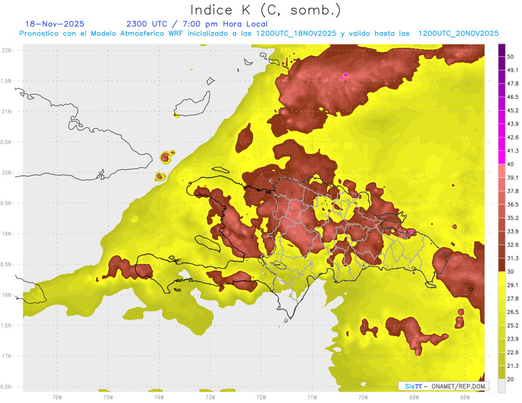Click the color scale label "35.2"
This screenshot has height=403, width=522.
tap(512, 218)
